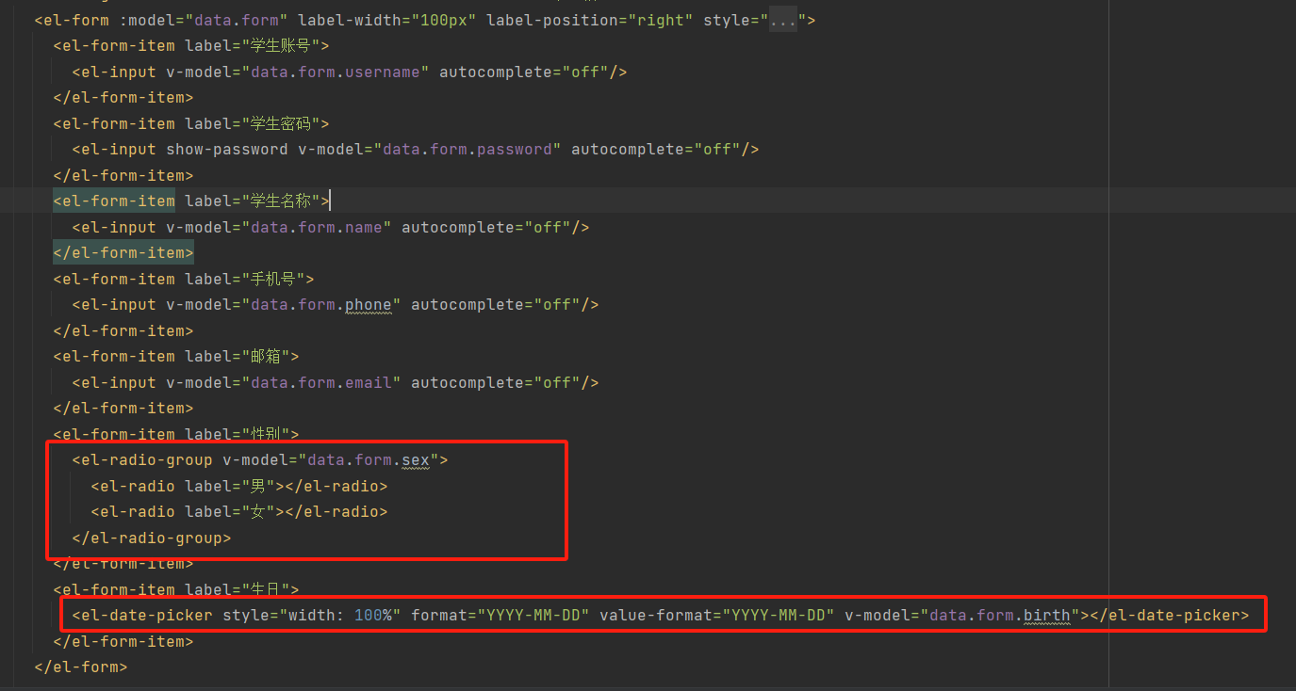Click the opening el-radio-group tag
This screenshot has width=1296, height=691.
click(x=260, y=459)
